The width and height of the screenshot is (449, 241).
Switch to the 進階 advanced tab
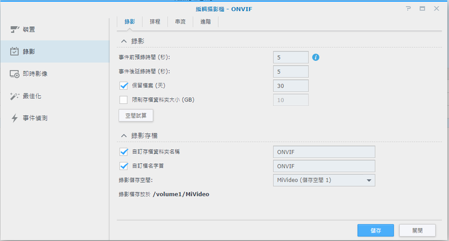click(206, 22)
